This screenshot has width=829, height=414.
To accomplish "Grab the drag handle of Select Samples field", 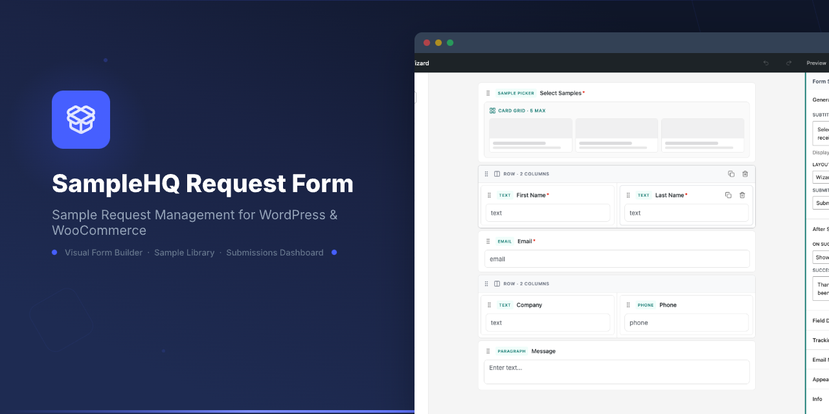I will click(x=488, y=93).
